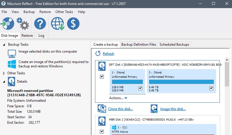Open the settings gears toolbar icon
This screenshot has height=135, width=232.
(x=23, y=24)
